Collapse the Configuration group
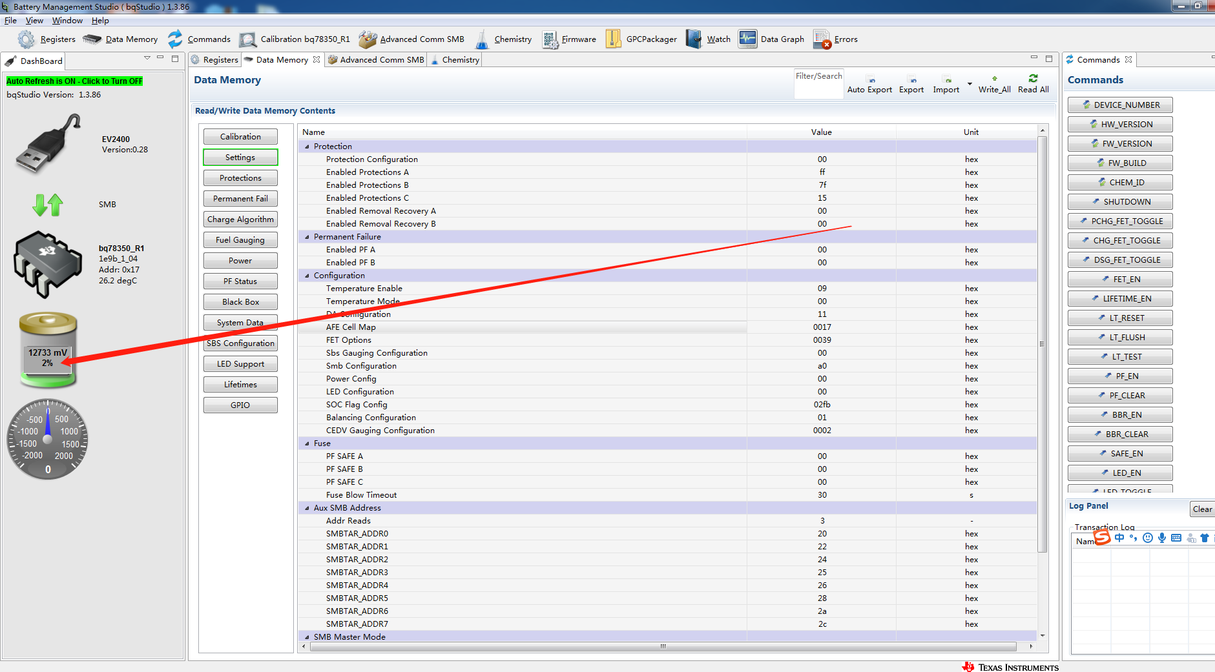This screenshot has height=672, width=1215. point(307,276)
